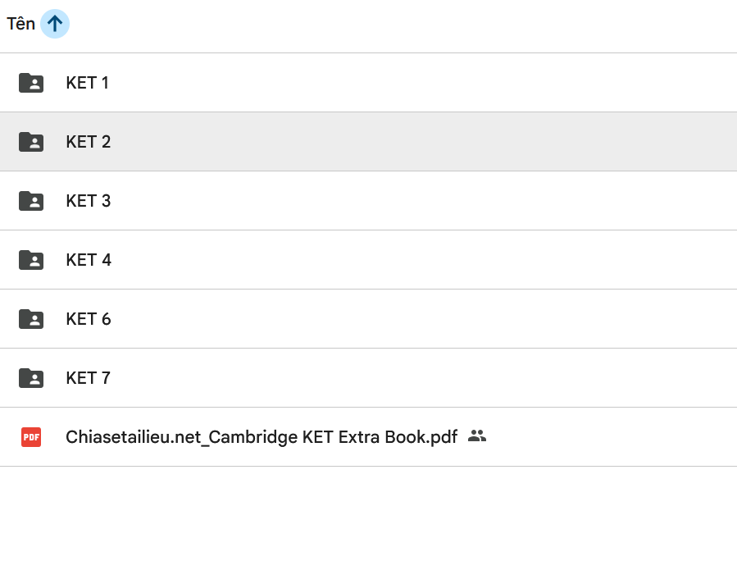
Task: Click the KET 7 shared folder icon
Action: point(31,378)
